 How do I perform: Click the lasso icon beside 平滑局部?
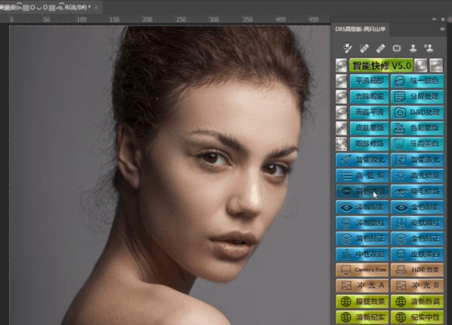[341, 81]
